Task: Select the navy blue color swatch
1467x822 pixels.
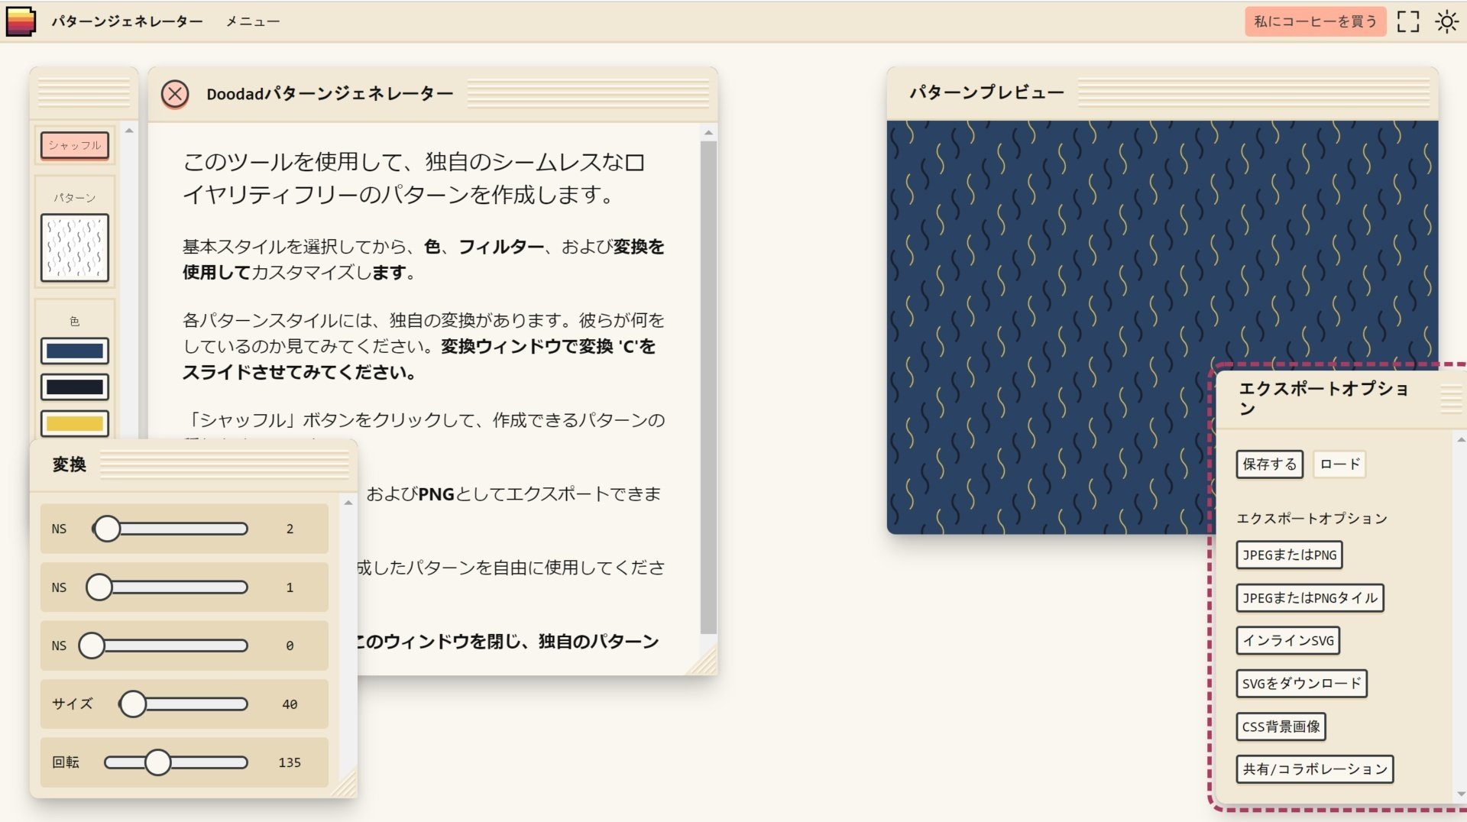Action: pyautogui.click(x=74, y=351)
